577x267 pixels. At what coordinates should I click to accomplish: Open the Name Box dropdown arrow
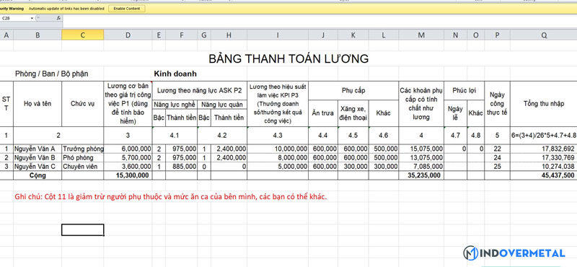(32, 18)
